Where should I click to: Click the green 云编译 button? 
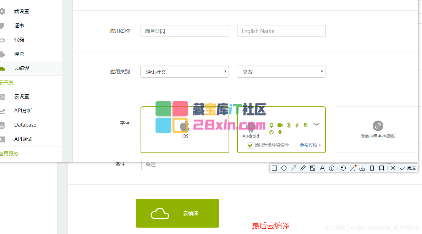[x=177, y=213]
